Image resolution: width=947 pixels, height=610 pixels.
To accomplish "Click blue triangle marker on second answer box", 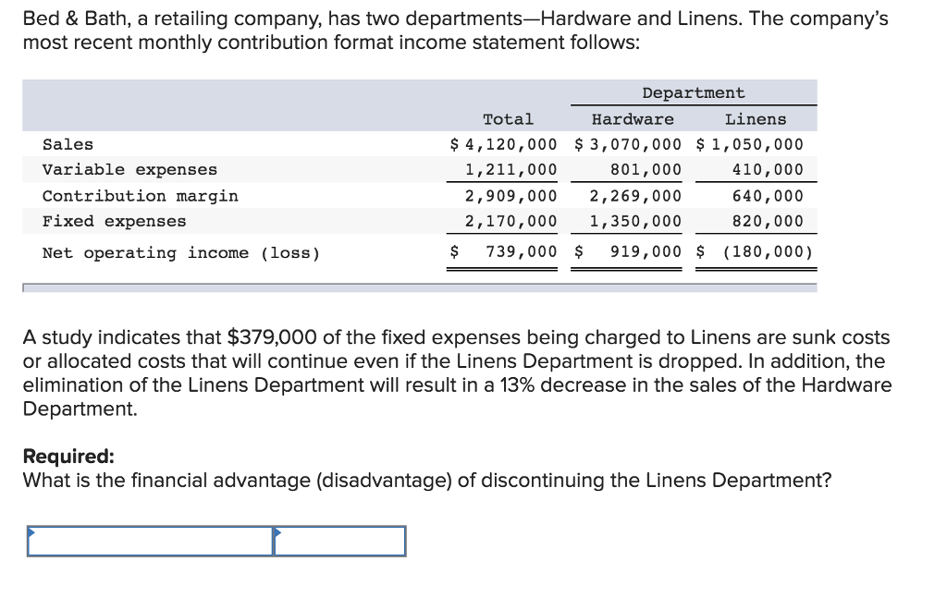I will [x=277, y=532].
